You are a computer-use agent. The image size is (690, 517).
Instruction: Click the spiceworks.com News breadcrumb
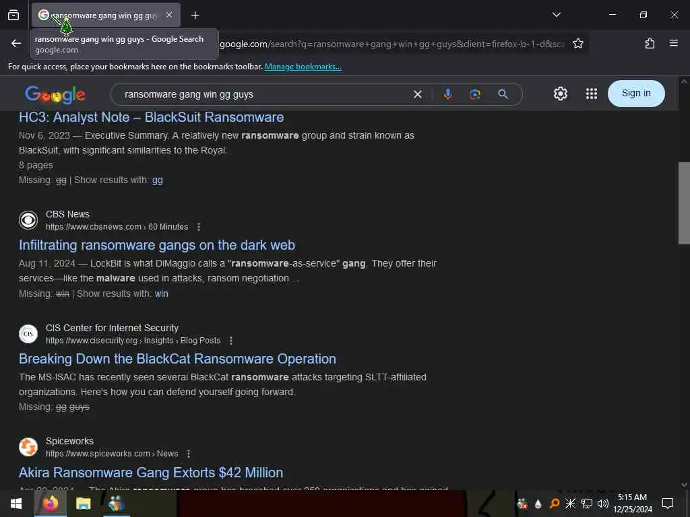[x=112, y=454]
